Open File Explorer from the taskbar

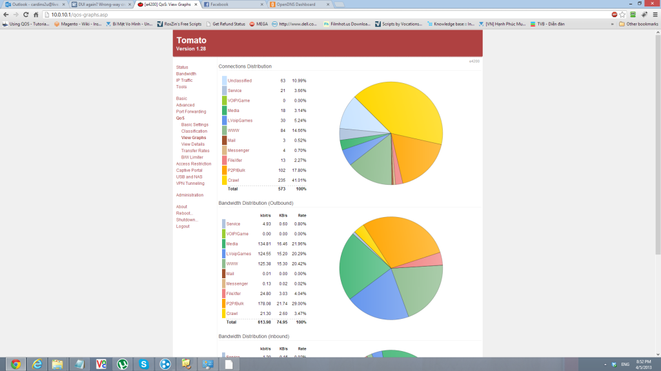pyautogui.click(x=57, y=364)
